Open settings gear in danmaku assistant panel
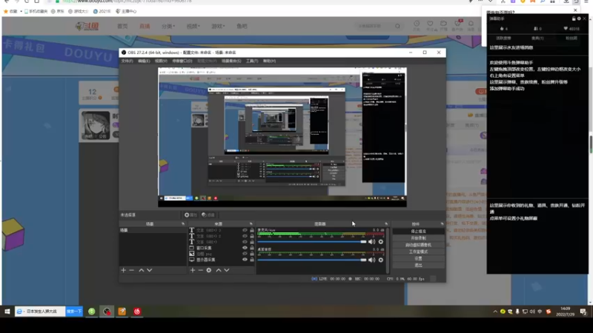 579,18
